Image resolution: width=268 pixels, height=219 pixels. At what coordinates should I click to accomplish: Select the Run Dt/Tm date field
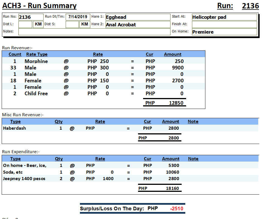pyautogui.click(x=78, y=17)
